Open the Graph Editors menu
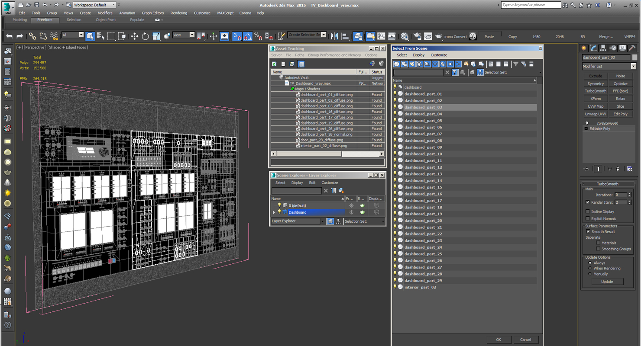Viewport: 641px width, 346px height. 153,13
